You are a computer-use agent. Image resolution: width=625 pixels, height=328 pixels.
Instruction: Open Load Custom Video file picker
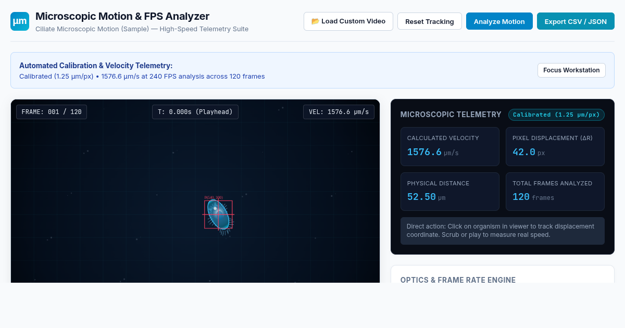click(348, 21)
